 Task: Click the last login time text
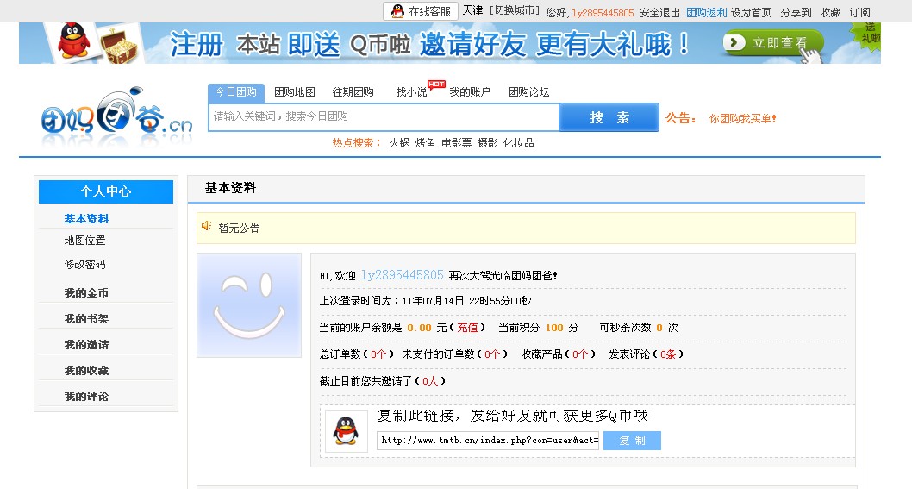(x=425, y=301)
